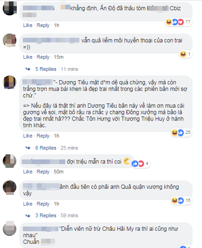The height and width of the screenshot is (248, 202).
Task: Like the comment posted 50m ago
Action: point(28,172)
